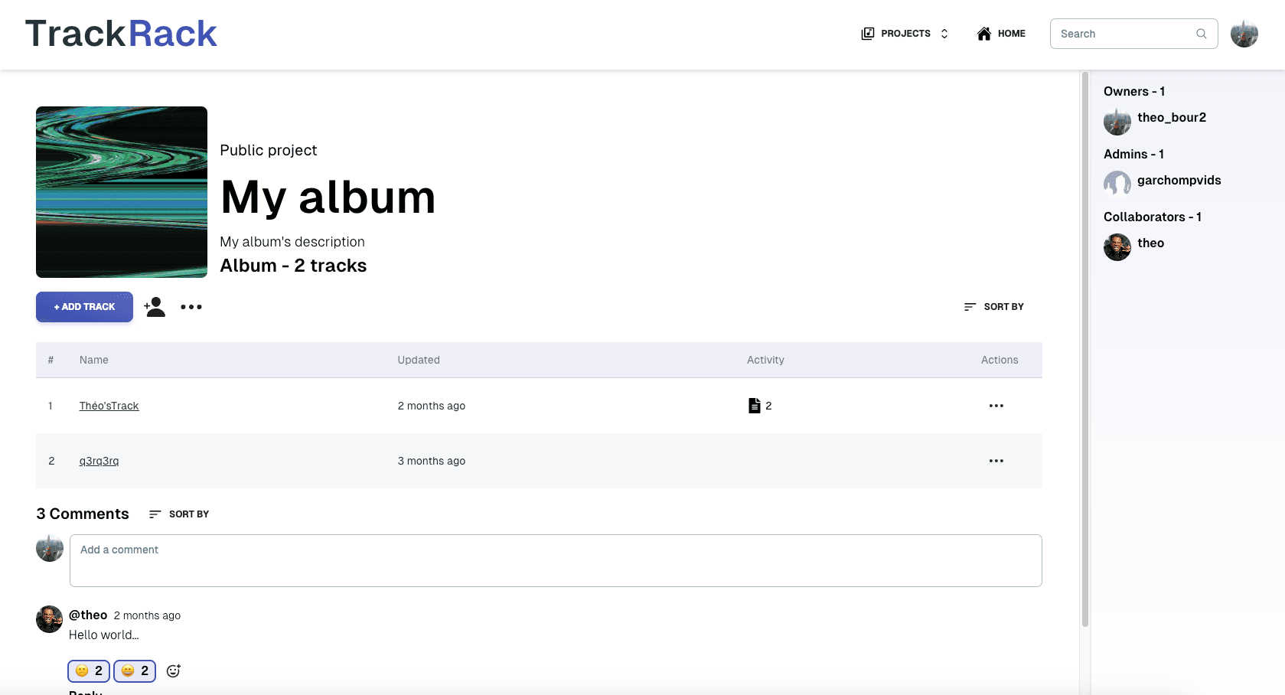Open the comments Sort By dropdown

[x=179, y=514]
